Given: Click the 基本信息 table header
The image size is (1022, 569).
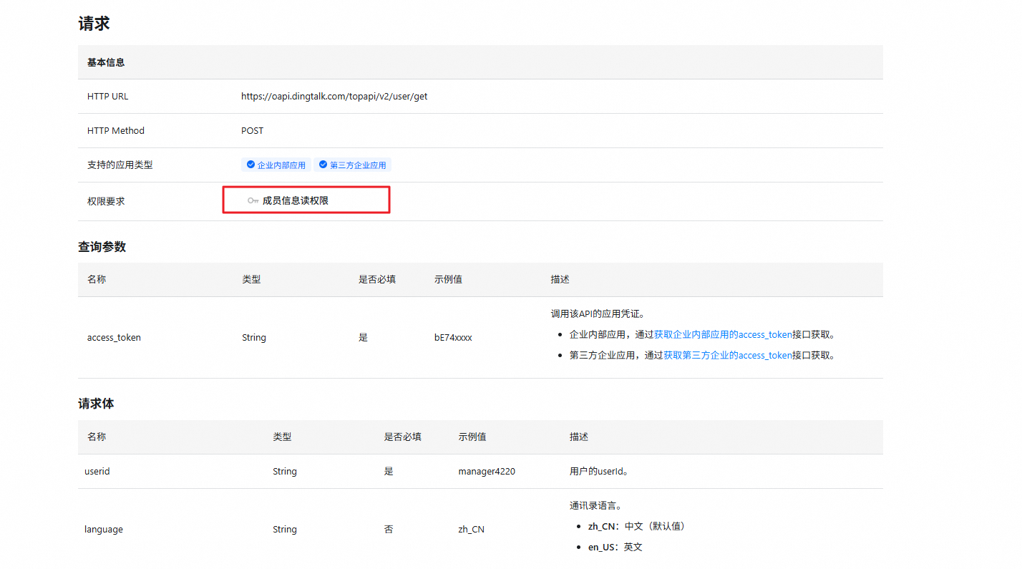Looking at the screenshot, I should click(106, 62).
